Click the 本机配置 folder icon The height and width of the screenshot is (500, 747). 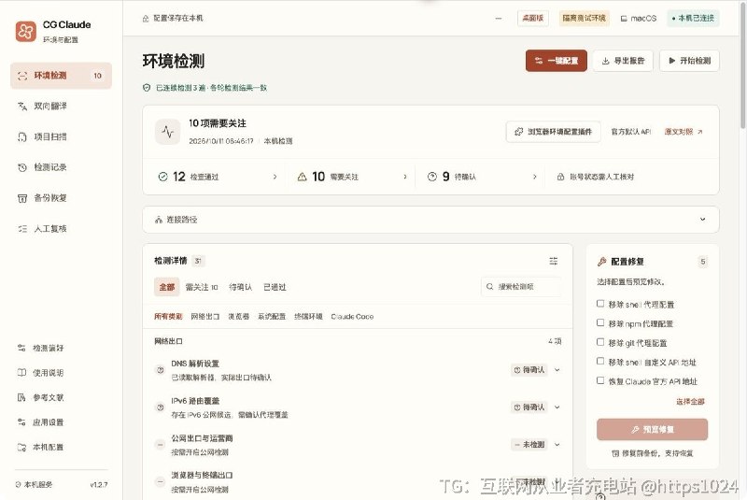tap(21, 447)
